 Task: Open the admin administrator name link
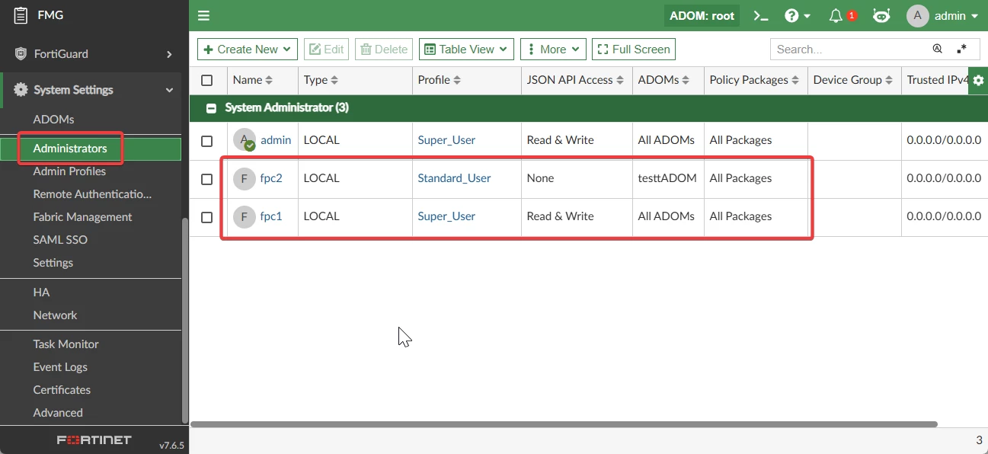coord(276,140)
